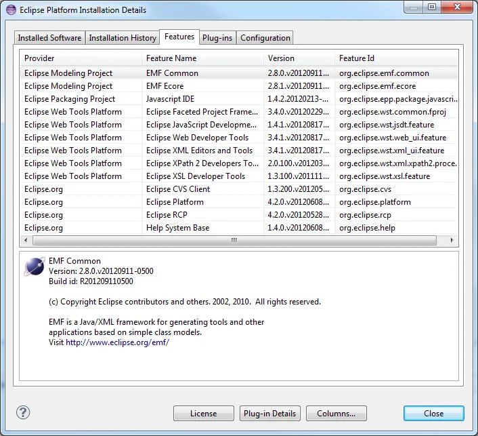Click version 3.4.0.v20120229... cell
Image resolution: width=478 pixels, height=436 pixels.
tap(298, 112)
